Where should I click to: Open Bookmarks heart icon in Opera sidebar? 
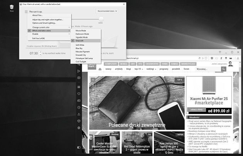[x=79, y=94]
